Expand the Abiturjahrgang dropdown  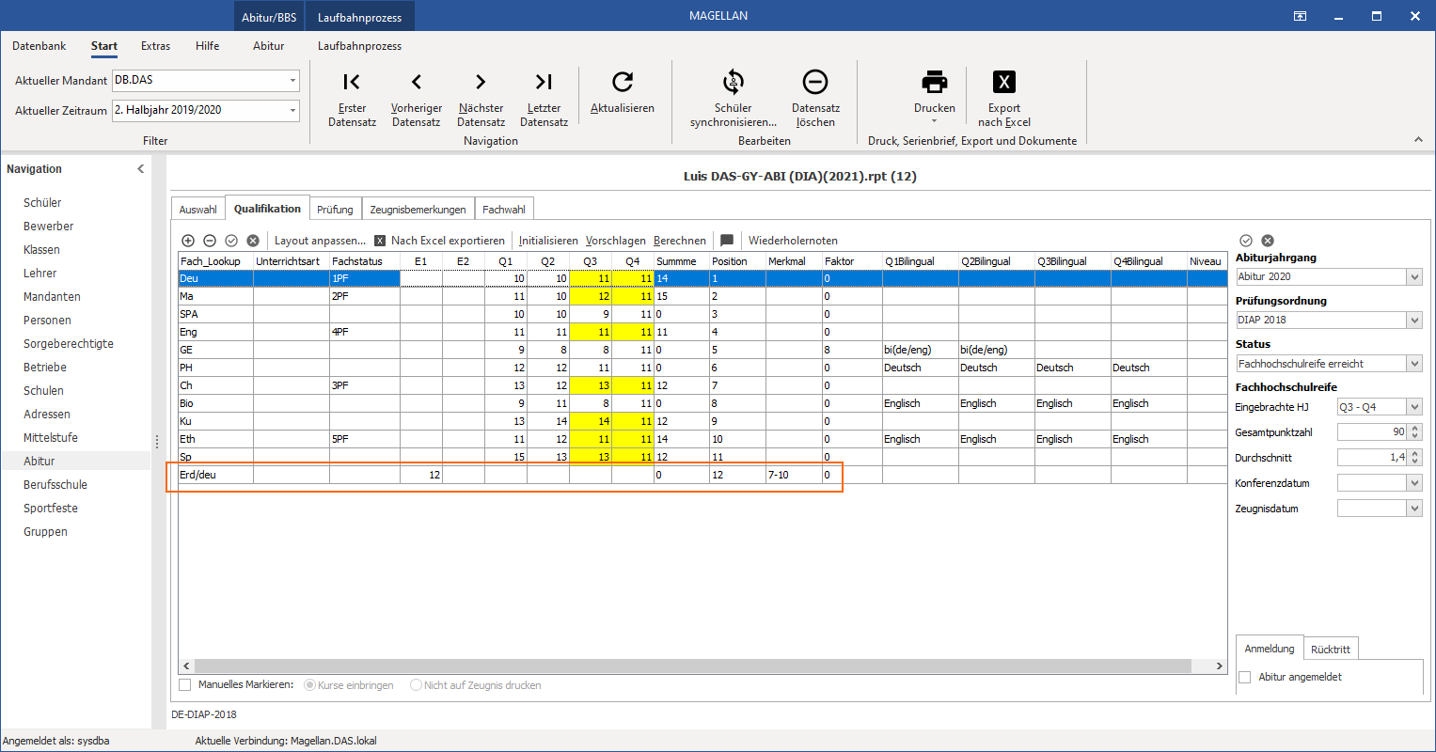(x=1414, y=276)
